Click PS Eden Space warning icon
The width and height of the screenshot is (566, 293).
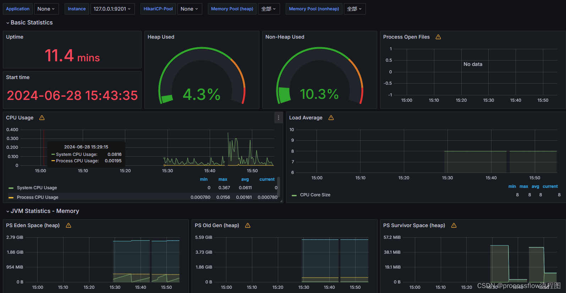[68, 225]
